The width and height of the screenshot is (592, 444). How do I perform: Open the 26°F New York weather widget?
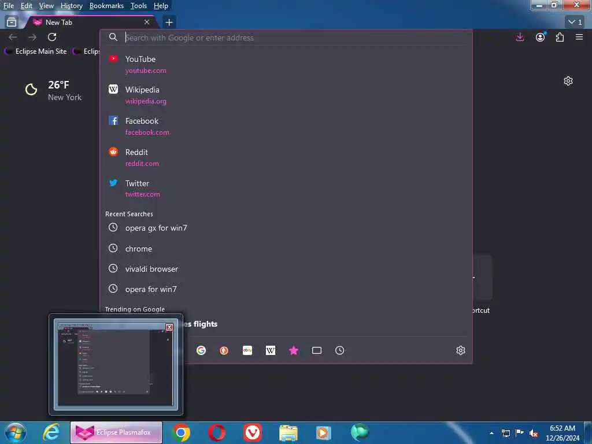click(54, 91)
